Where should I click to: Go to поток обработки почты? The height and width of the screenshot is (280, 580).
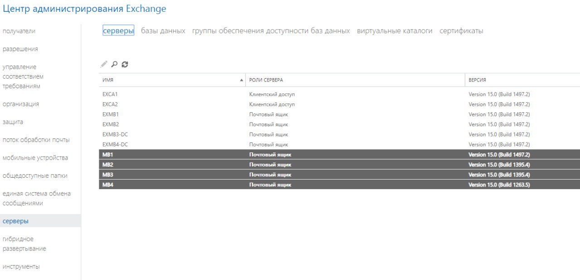[36, 140]
